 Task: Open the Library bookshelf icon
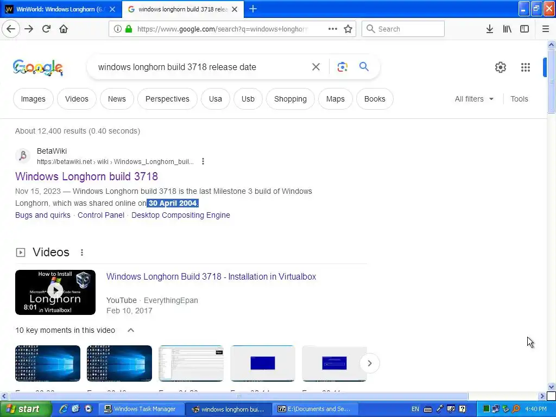click(507, 29)
